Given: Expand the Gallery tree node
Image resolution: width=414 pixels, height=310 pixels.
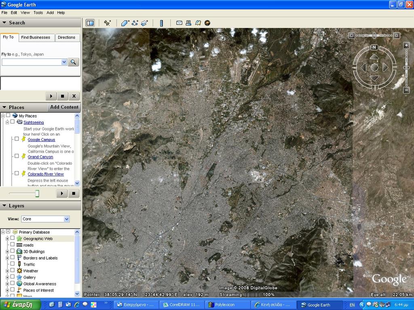Looking at the screenshot, I should point(7,277).
